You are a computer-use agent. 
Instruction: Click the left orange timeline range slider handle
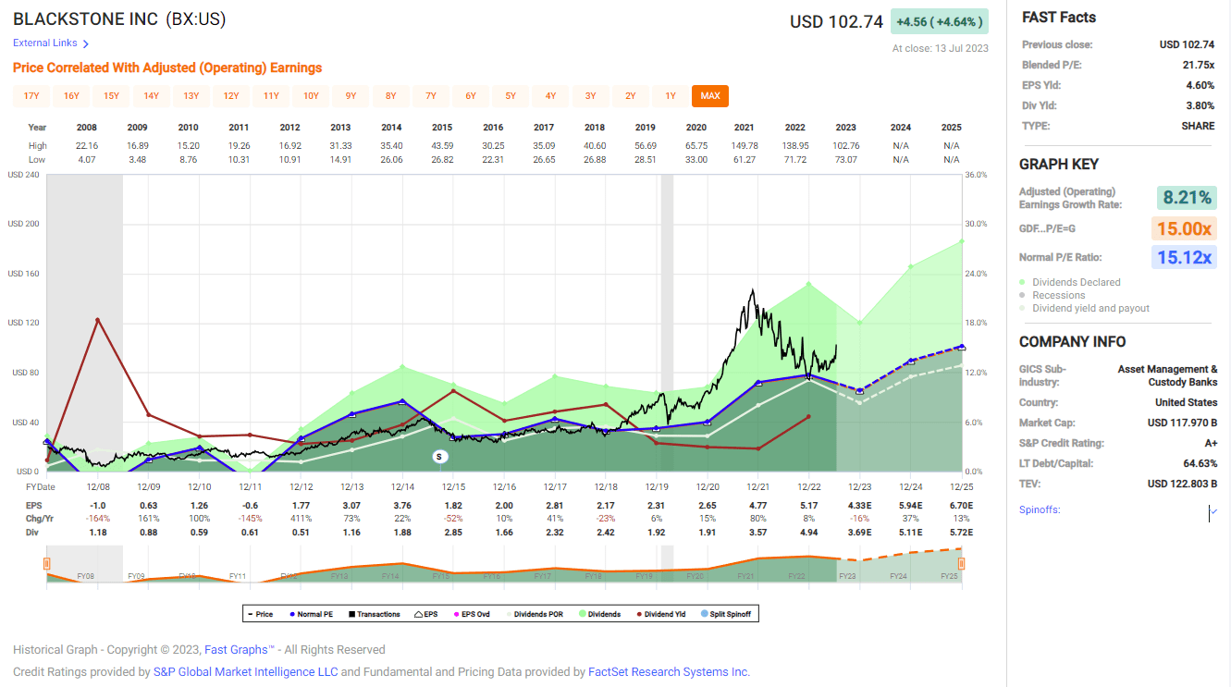(45, 561)
